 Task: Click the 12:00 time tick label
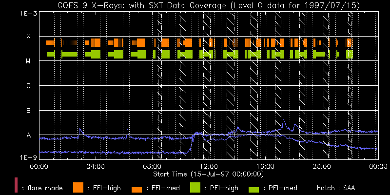(209, 167)
